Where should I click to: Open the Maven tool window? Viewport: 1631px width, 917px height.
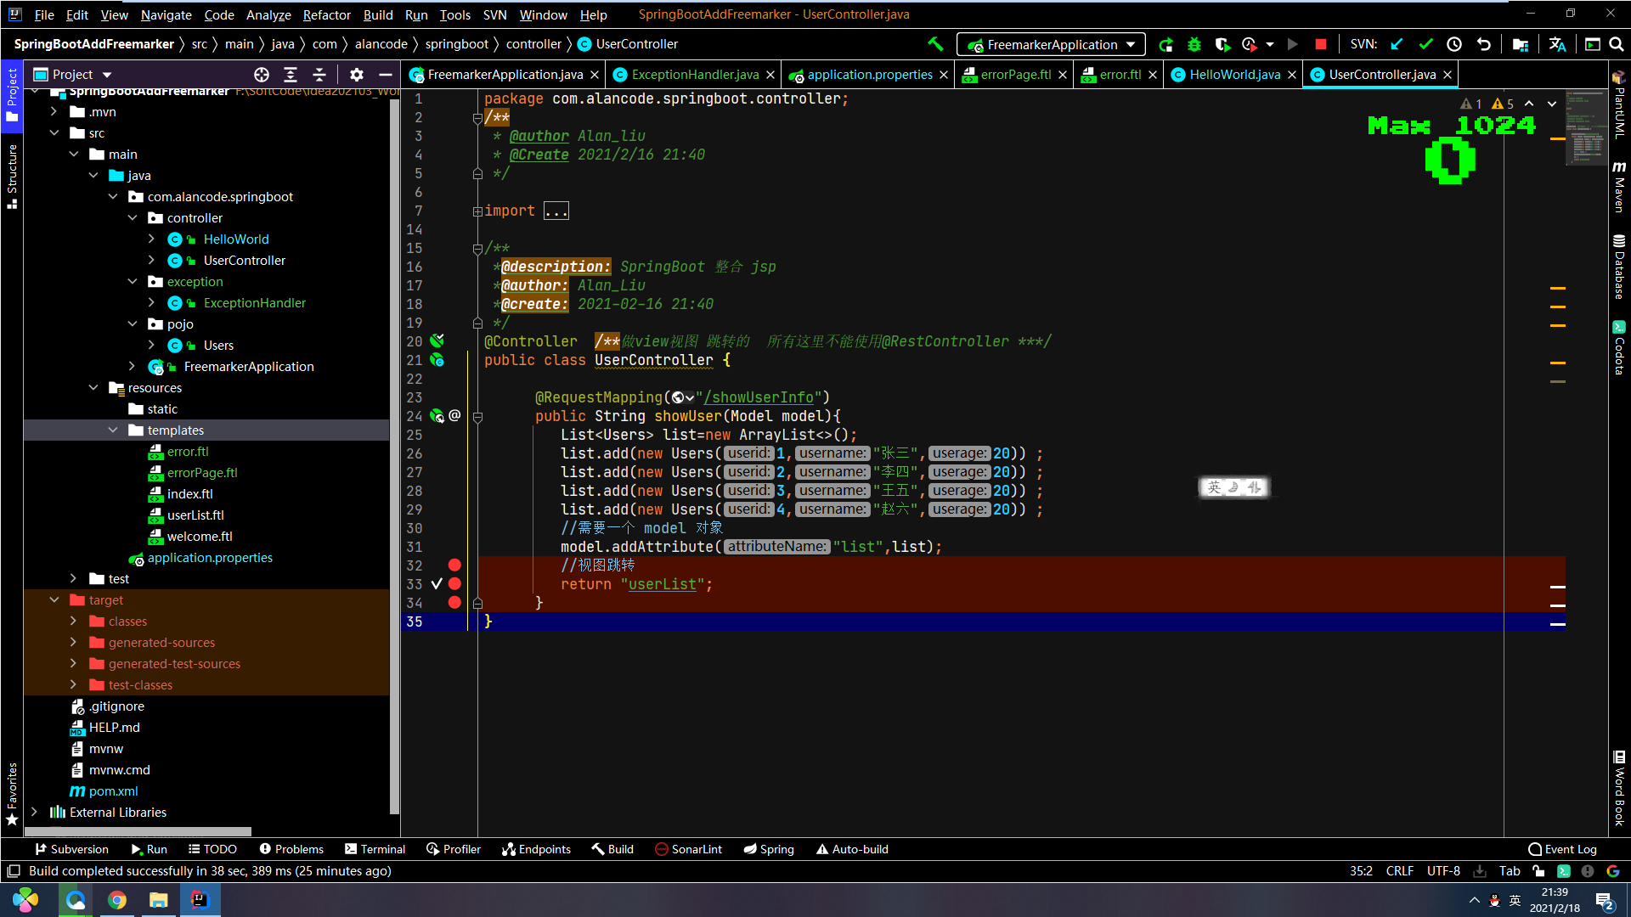pyautogui.click(x=1619, y=187)
